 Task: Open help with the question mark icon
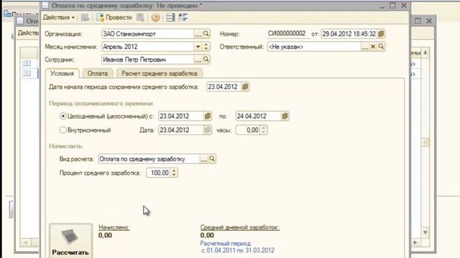click(155, 18)
